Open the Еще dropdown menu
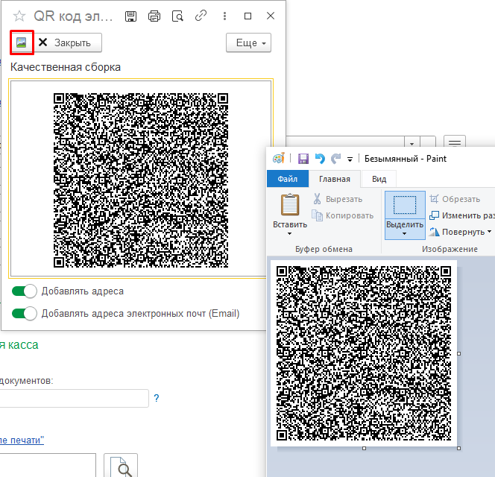This screenshot has width=495, height=477. [x=248, y=42]
